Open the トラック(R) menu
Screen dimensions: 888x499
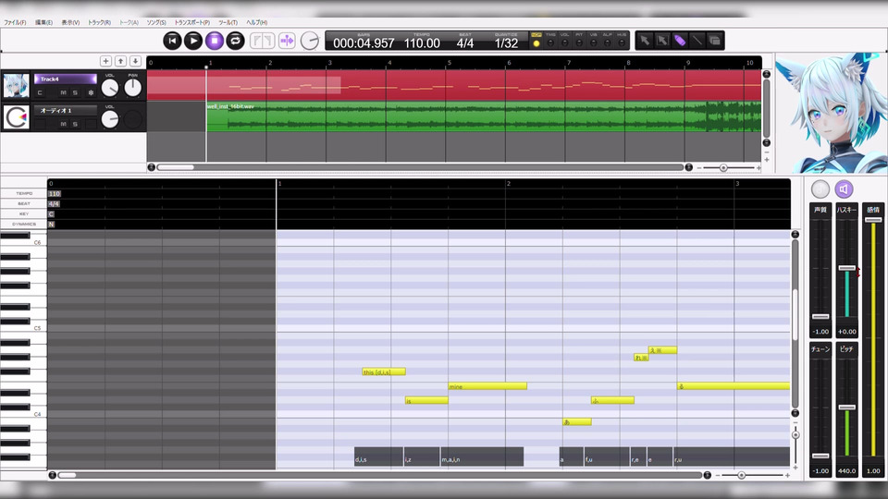99,22
